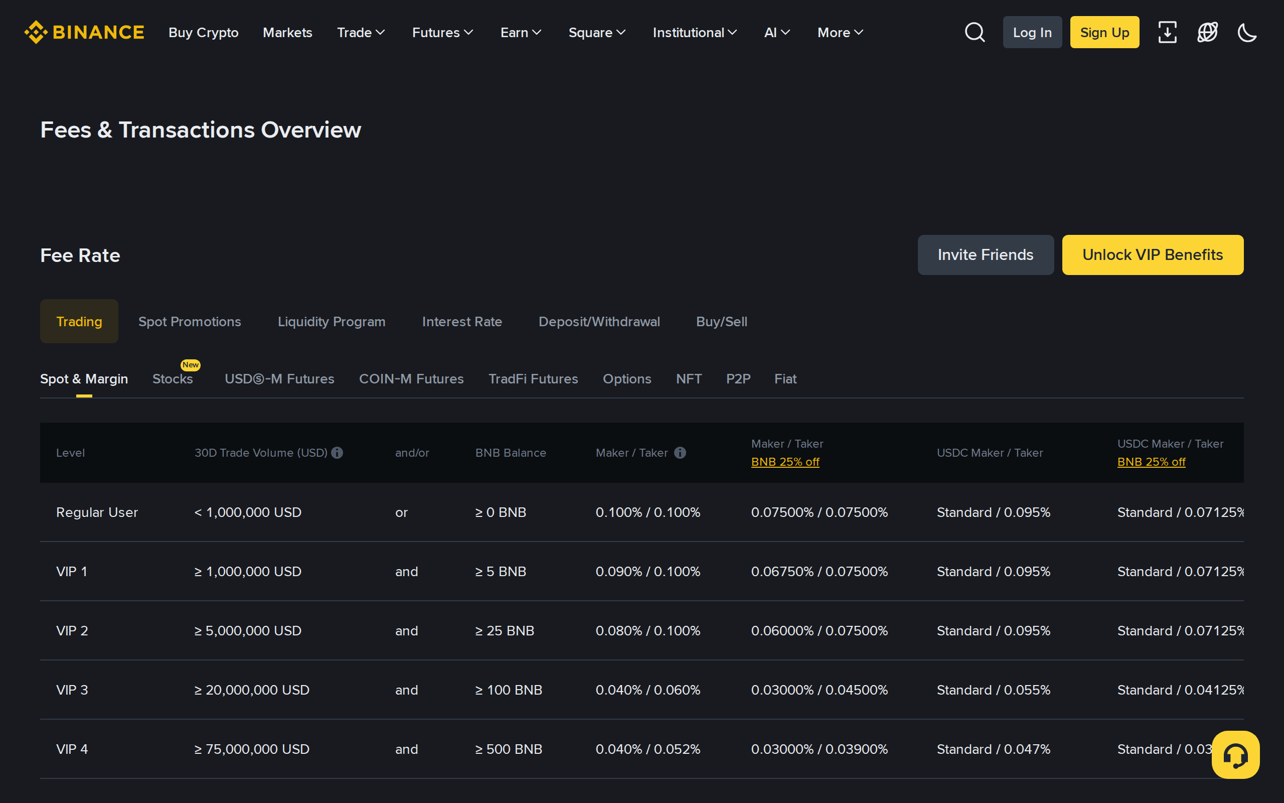This screenshot has height=803, width=1284.
Task: Expand the More dropdown menu
Action: (841, 33)
